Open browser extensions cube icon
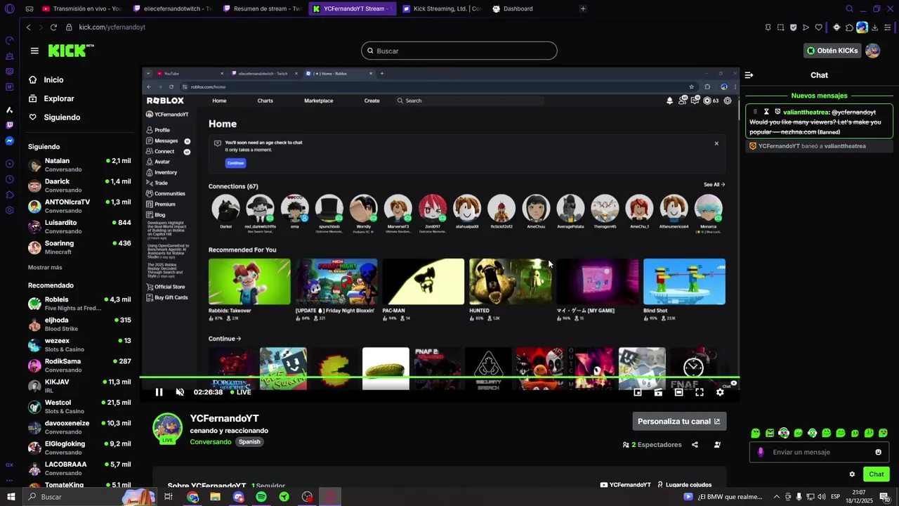This screenshot has width=899, height=506. pyautogui.click(x=849, y=27)
